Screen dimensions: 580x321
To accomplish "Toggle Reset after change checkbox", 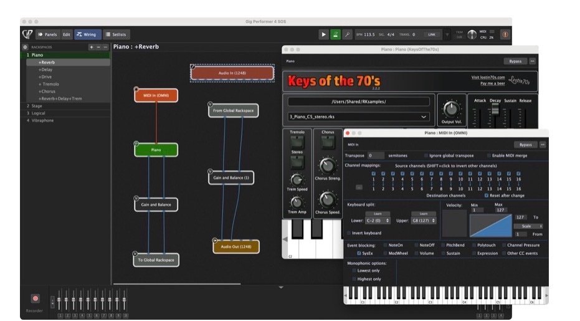I will click(x=487, y=195).
